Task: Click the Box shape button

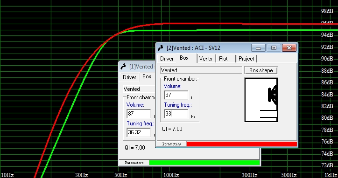Action: pos(261,70)
